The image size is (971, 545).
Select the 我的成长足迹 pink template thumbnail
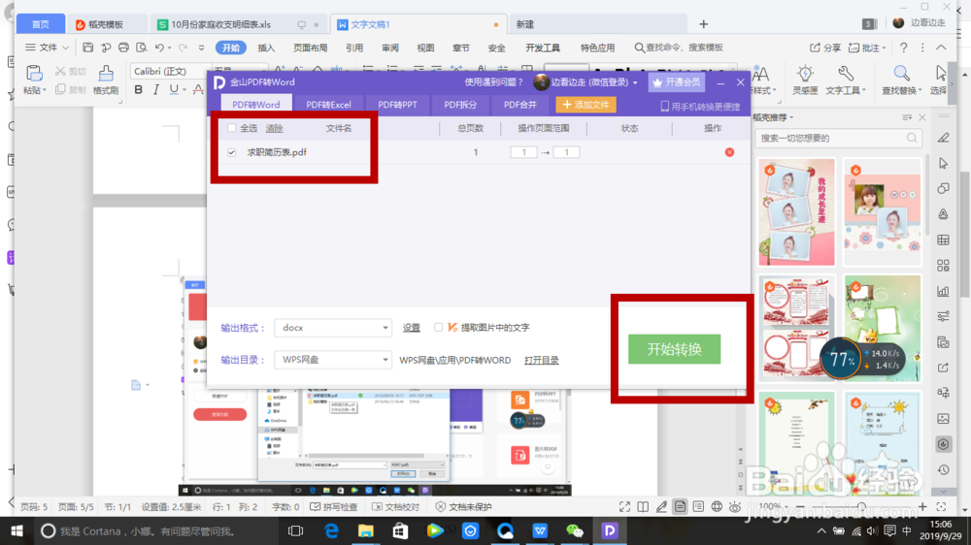click(x=796, y=212)
